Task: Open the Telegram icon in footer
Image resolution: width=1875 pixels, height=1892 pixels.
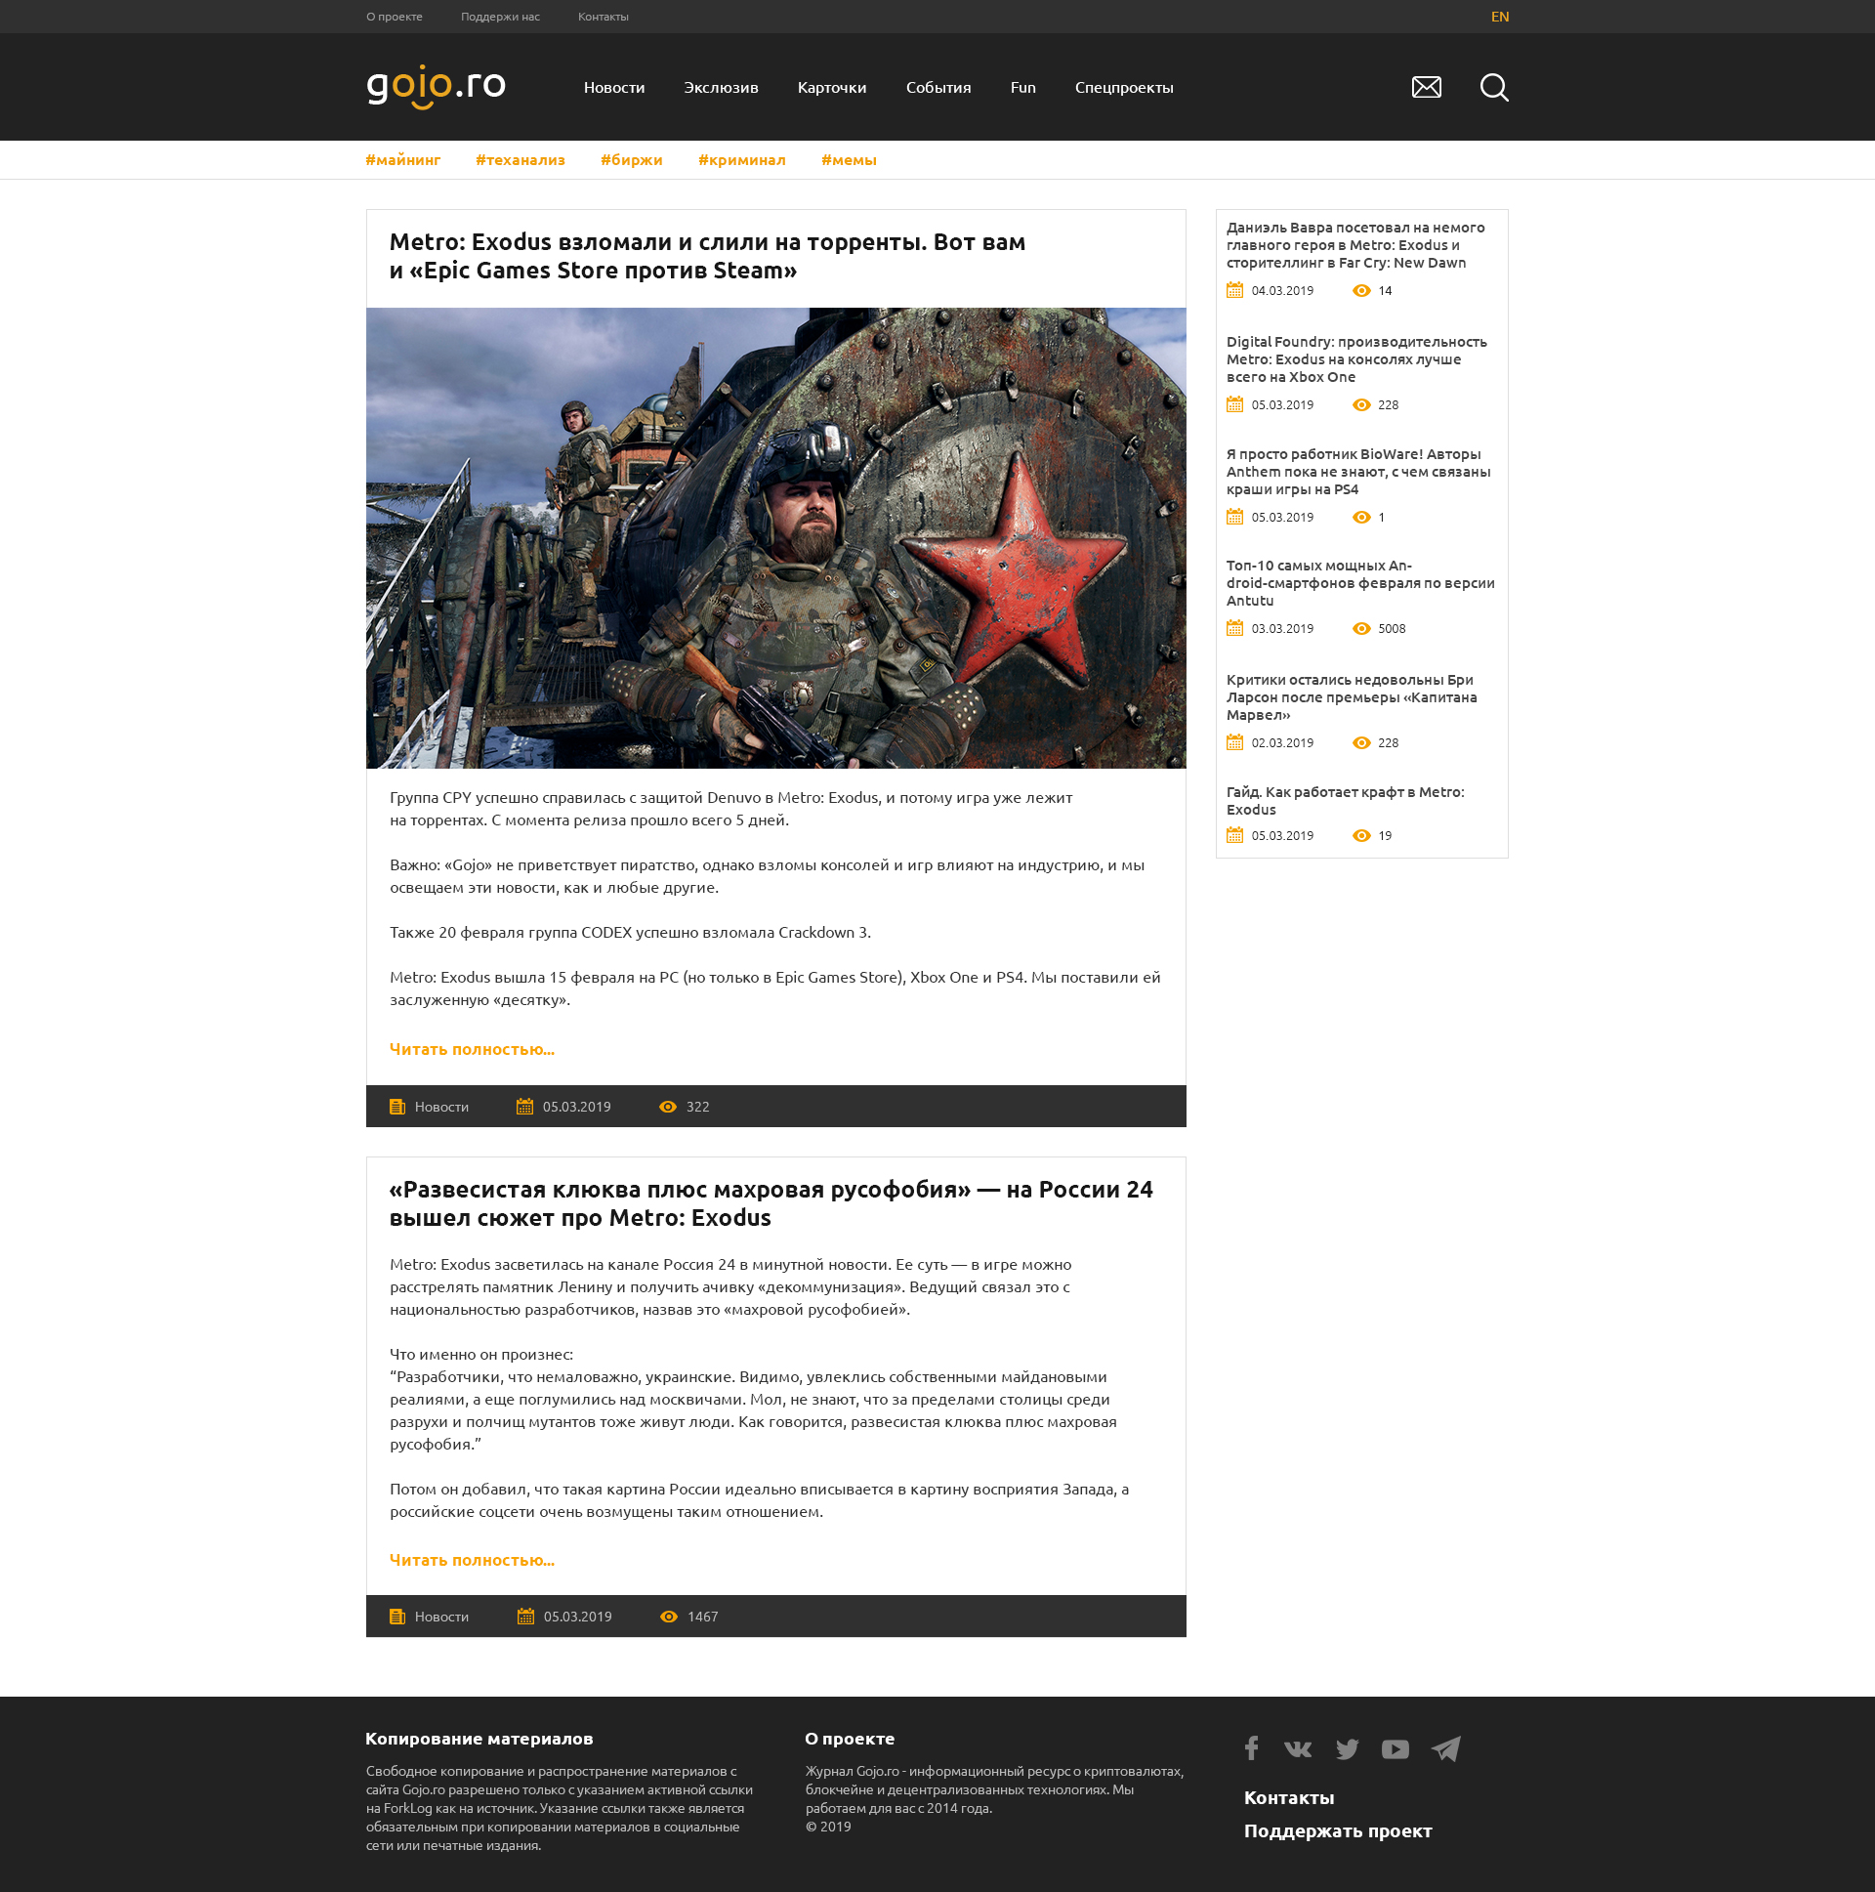Action: click(1445, 1748)
